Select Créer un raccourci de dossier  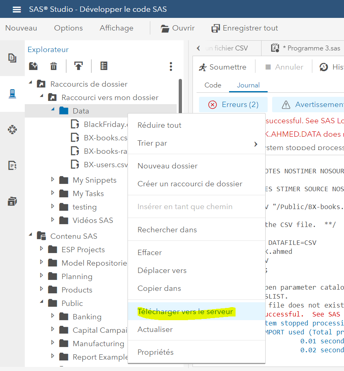197,184
